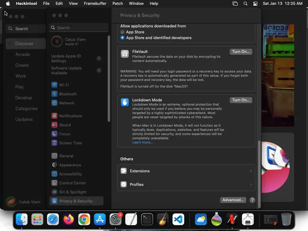
Task: Expand the Extensions row
Action: coord(186,171)
